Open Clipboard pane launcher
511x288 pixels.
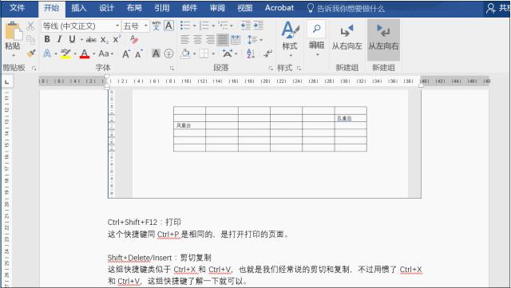coord(34,68)
